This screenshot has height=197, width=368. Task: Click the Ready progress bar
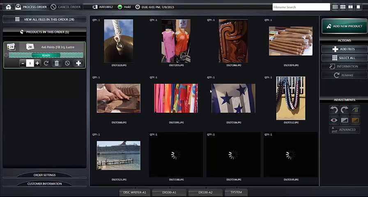click(46, 55)
